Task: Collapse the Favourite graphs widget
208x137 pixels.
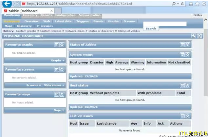Action: coord(62,45)
